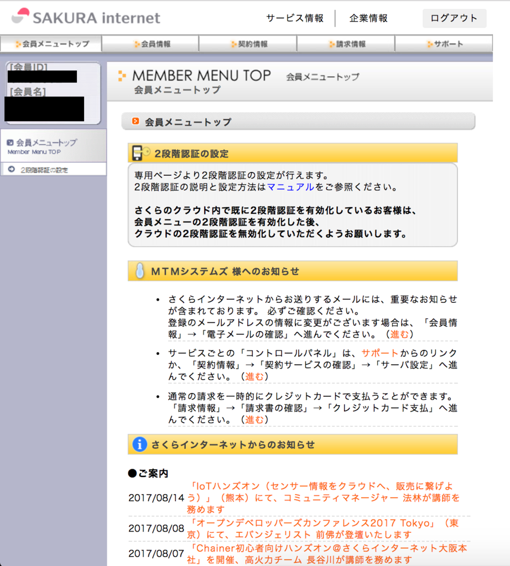Open the 企業情報 link in header
This screenshot has height=566, width=510.
click(368, 18)
